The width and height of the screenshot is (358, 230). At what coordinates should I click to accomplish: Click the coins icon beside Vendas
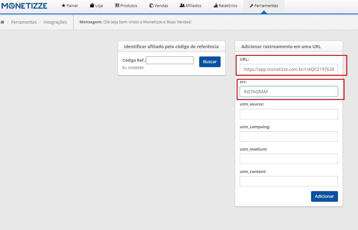click(151, 6)
